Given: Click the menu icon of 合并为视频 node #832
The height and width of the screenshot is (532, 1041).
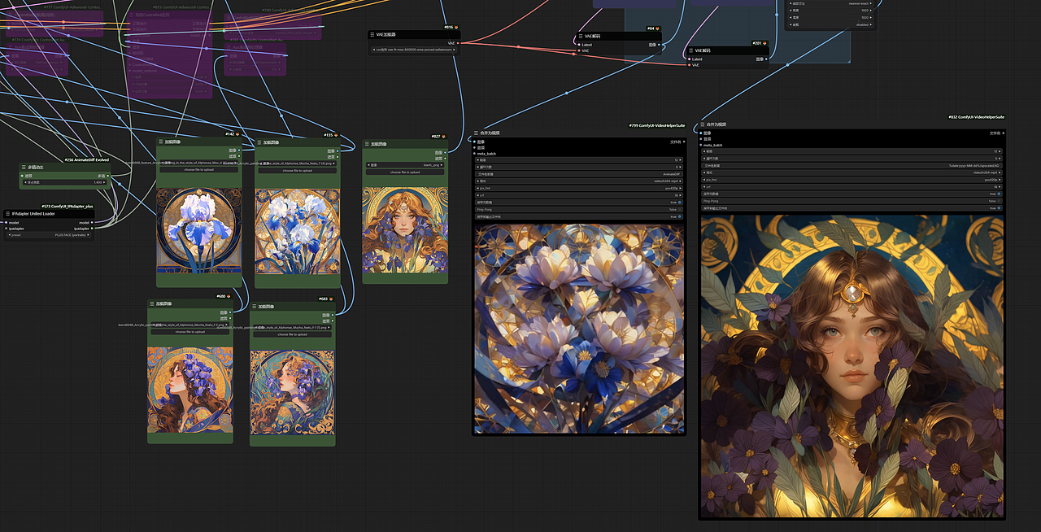Looking at the screenshot, I should [703, 124].
